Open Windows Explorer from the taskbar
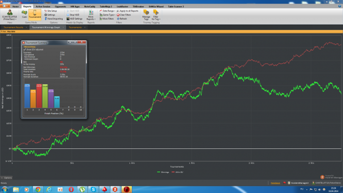Viewport: 343px width, 193px height. (16, 190)
